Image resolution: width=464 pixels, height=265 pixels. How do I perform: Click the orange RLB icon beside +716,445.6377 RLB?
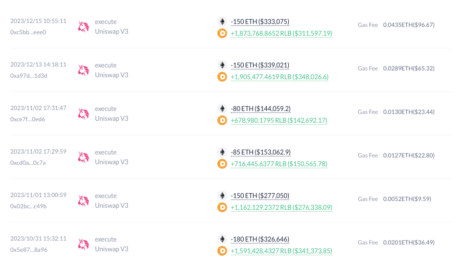pos(222,164)
